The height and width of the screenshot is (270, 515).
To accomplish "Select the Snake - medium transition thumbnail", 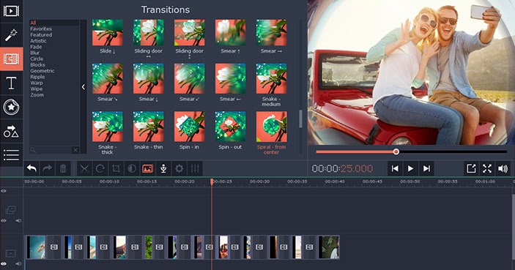I will pyautogui.click(x=271, y=79).
